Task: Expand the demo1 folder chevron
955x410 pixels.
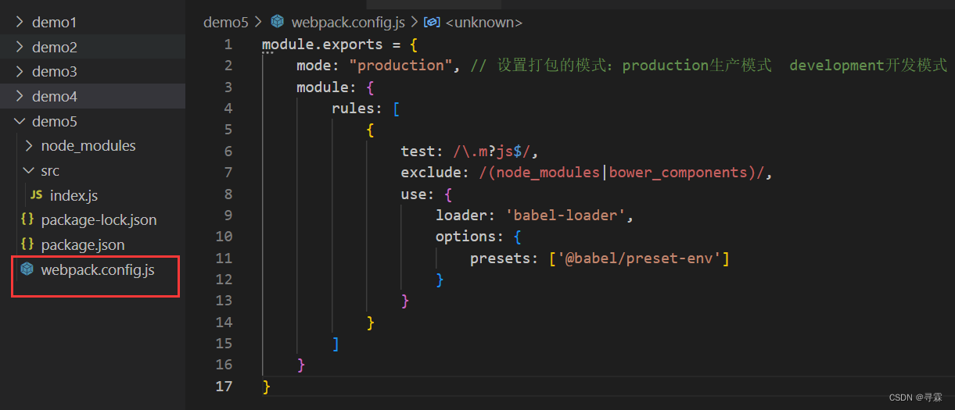Action: coord(20,23)
